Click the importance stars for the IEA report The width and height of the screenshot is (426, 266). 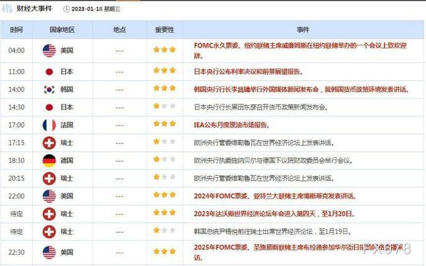[x=164, y=124]
